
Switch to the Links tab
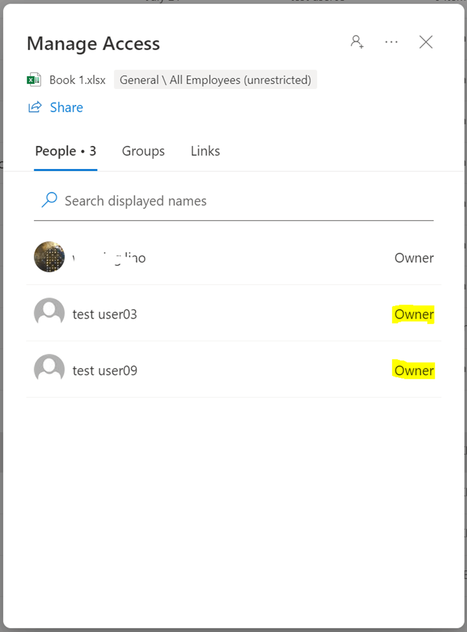[x=205, y=151]
